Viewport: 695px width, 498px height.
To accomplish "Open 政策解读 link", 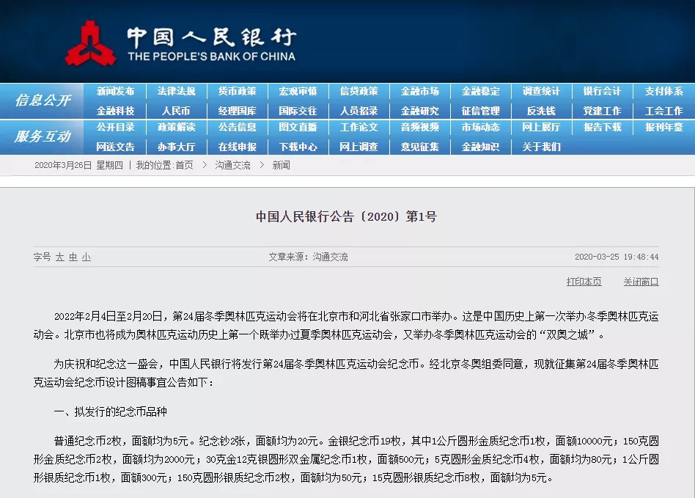I will (x=177, y=128).
